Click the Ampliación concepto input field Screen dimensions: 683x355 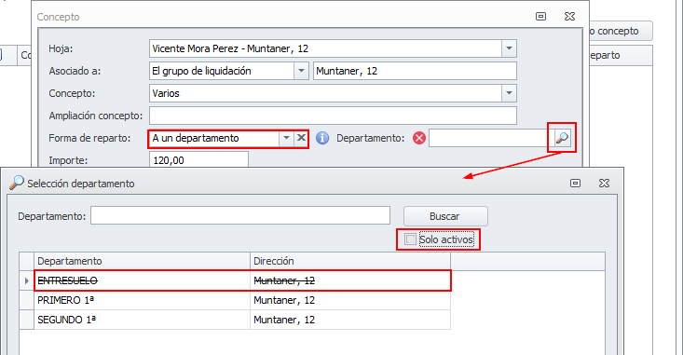pyautogui.click(x=333, y=116)
